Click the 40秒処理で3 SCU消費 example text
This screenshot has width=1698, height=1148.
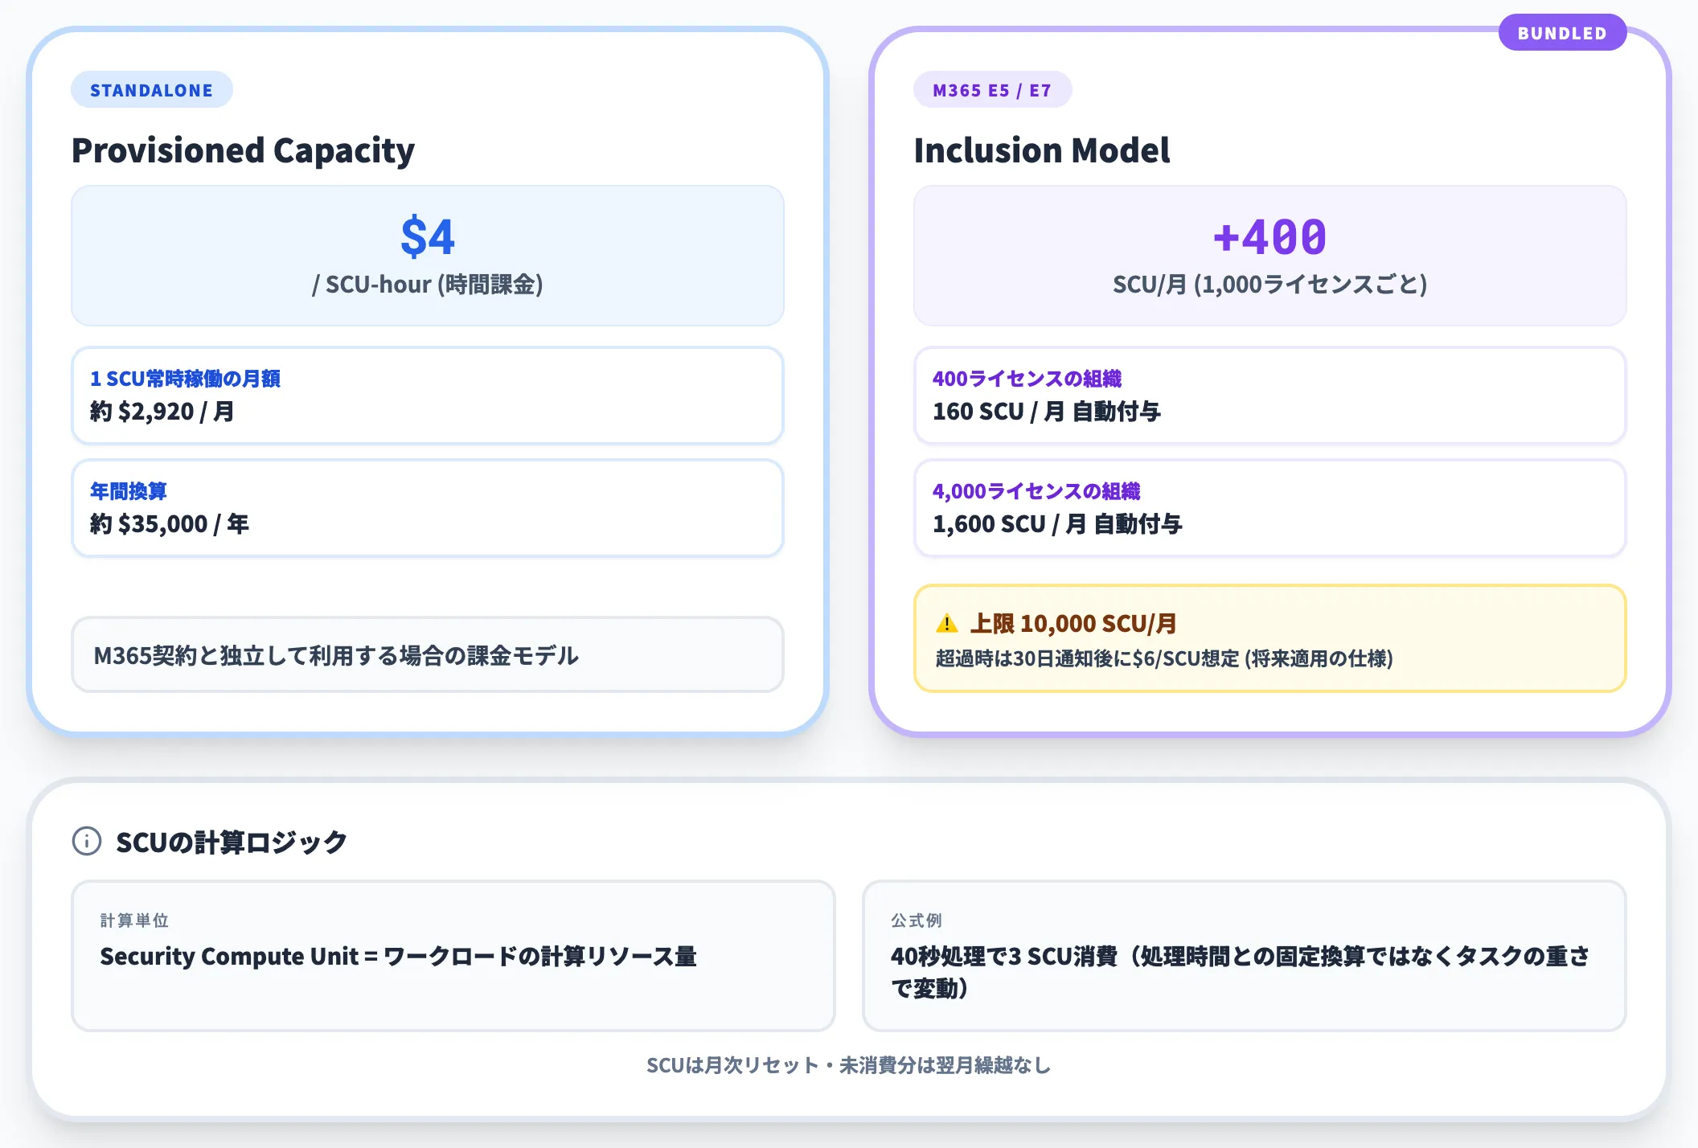[1241, 971]
